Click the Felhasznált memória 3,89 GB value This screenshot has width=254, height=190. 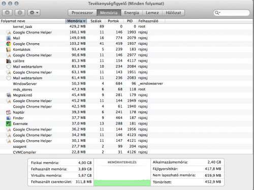pos(85,169)
